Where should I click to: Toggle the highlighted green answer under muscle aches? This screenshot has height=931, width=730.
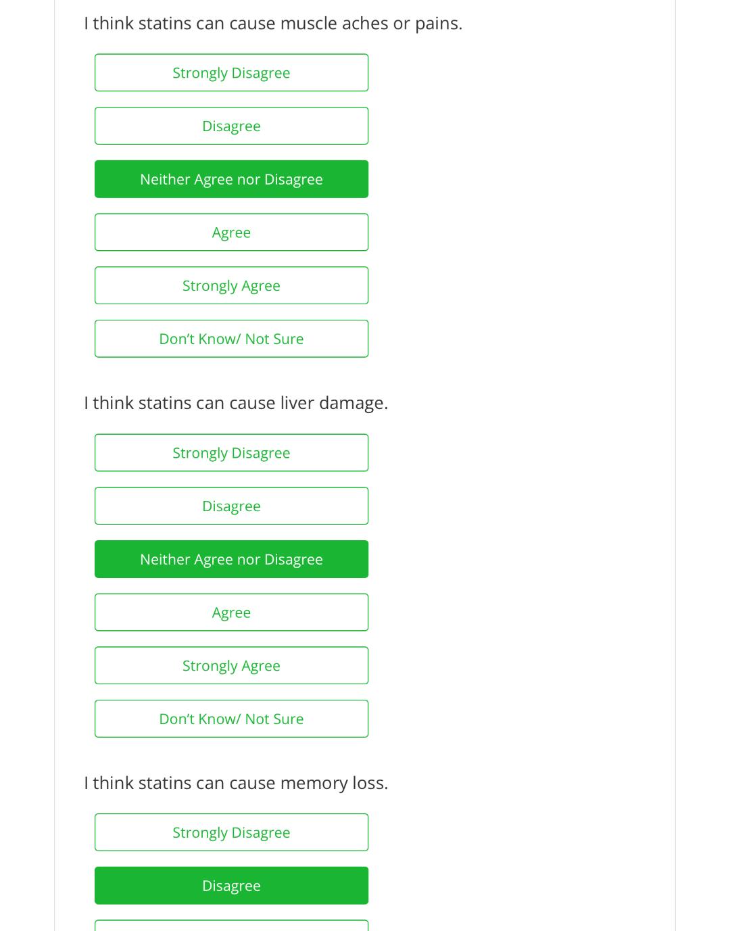(x=231, y=179)
